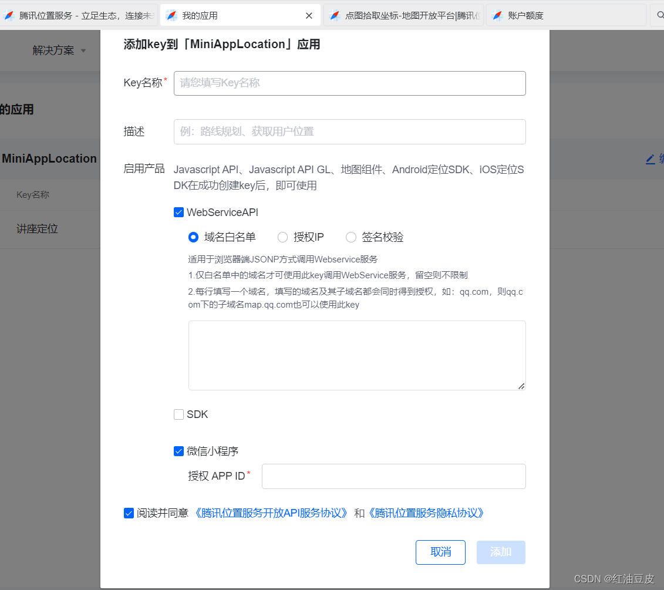
Task: Click the 添加 add button
Action: pyautogui.click(x=501, y=552)
